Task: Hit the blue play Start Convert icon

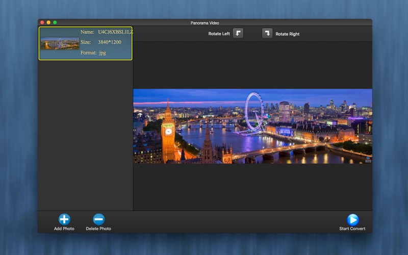Action: pyautogui.click(x=352, y=219)
